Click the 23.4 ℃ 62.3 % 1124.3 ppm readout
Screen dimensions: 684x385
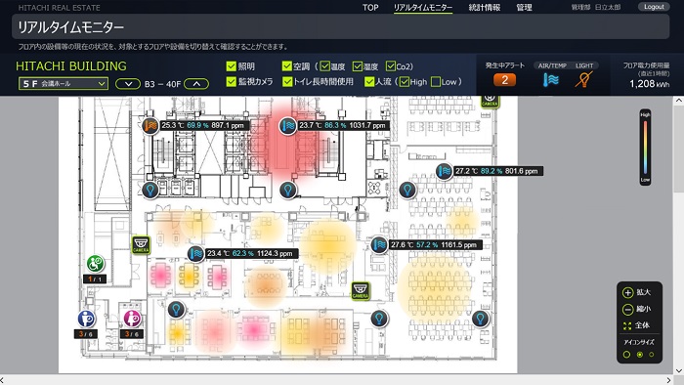coord(251,253)
